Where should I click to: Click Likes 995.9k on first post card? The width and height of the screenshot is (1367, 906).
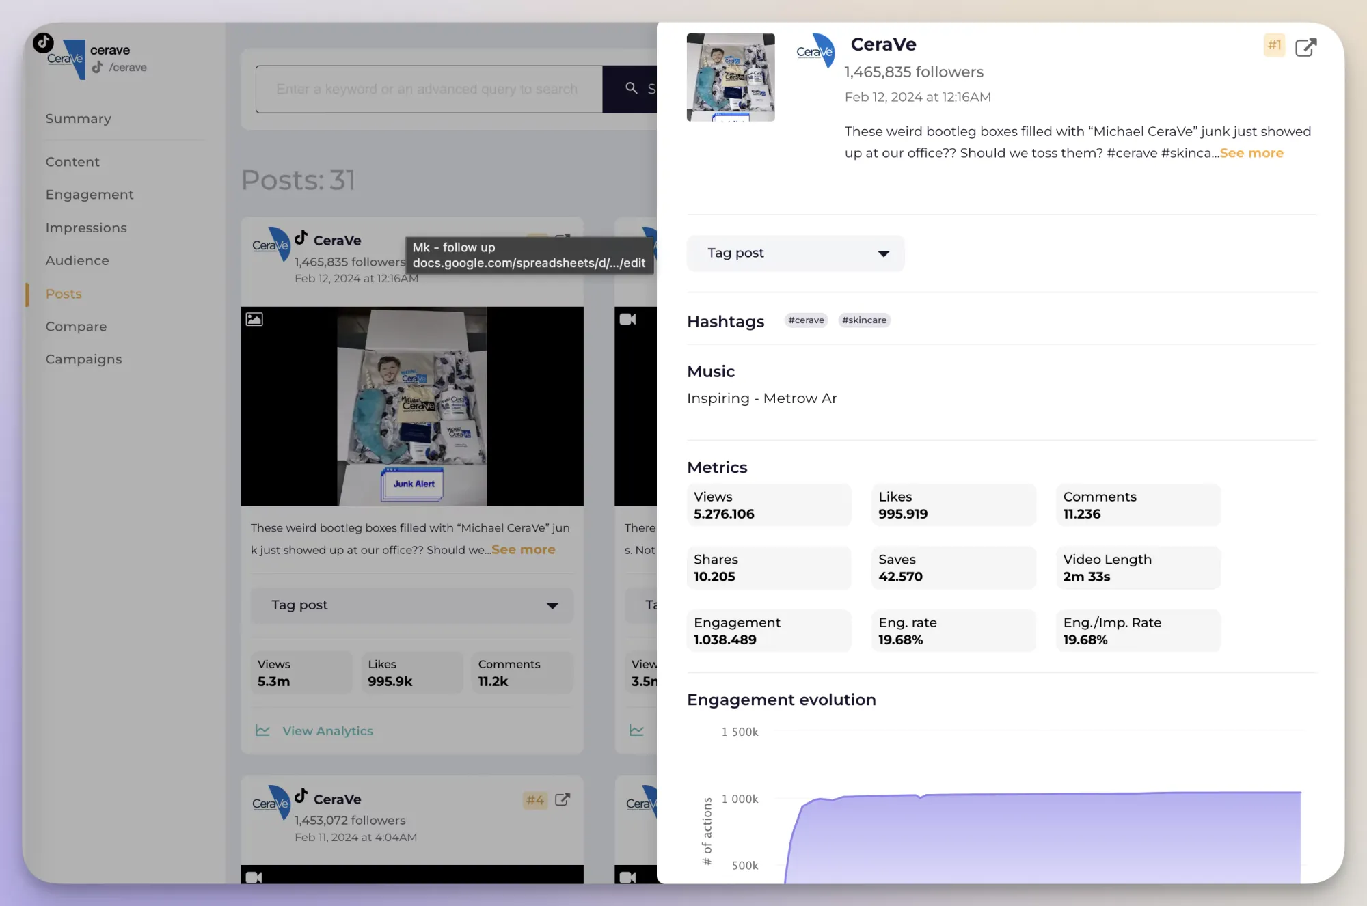click(412, 672)
